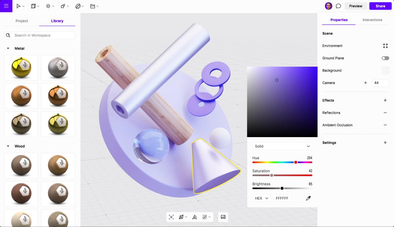Viewport: 394px width, 227px height.
Task: Collapse the Metal materials section
Action: (x=8, y=48)
